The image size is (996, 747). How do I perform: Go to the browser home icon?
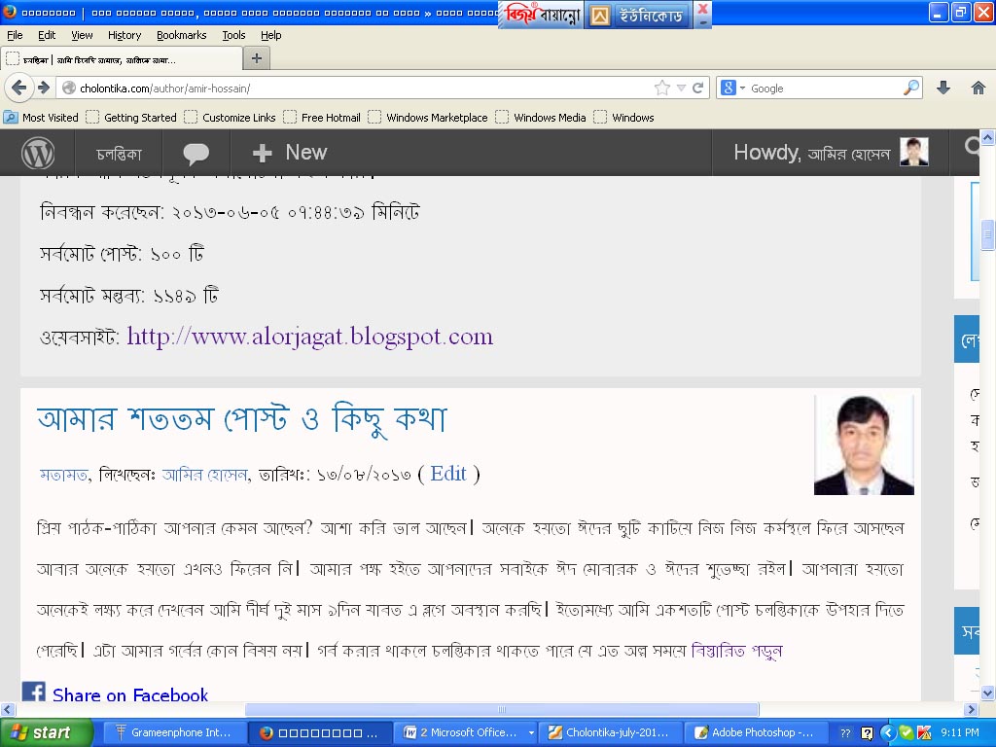coord(978,88)
